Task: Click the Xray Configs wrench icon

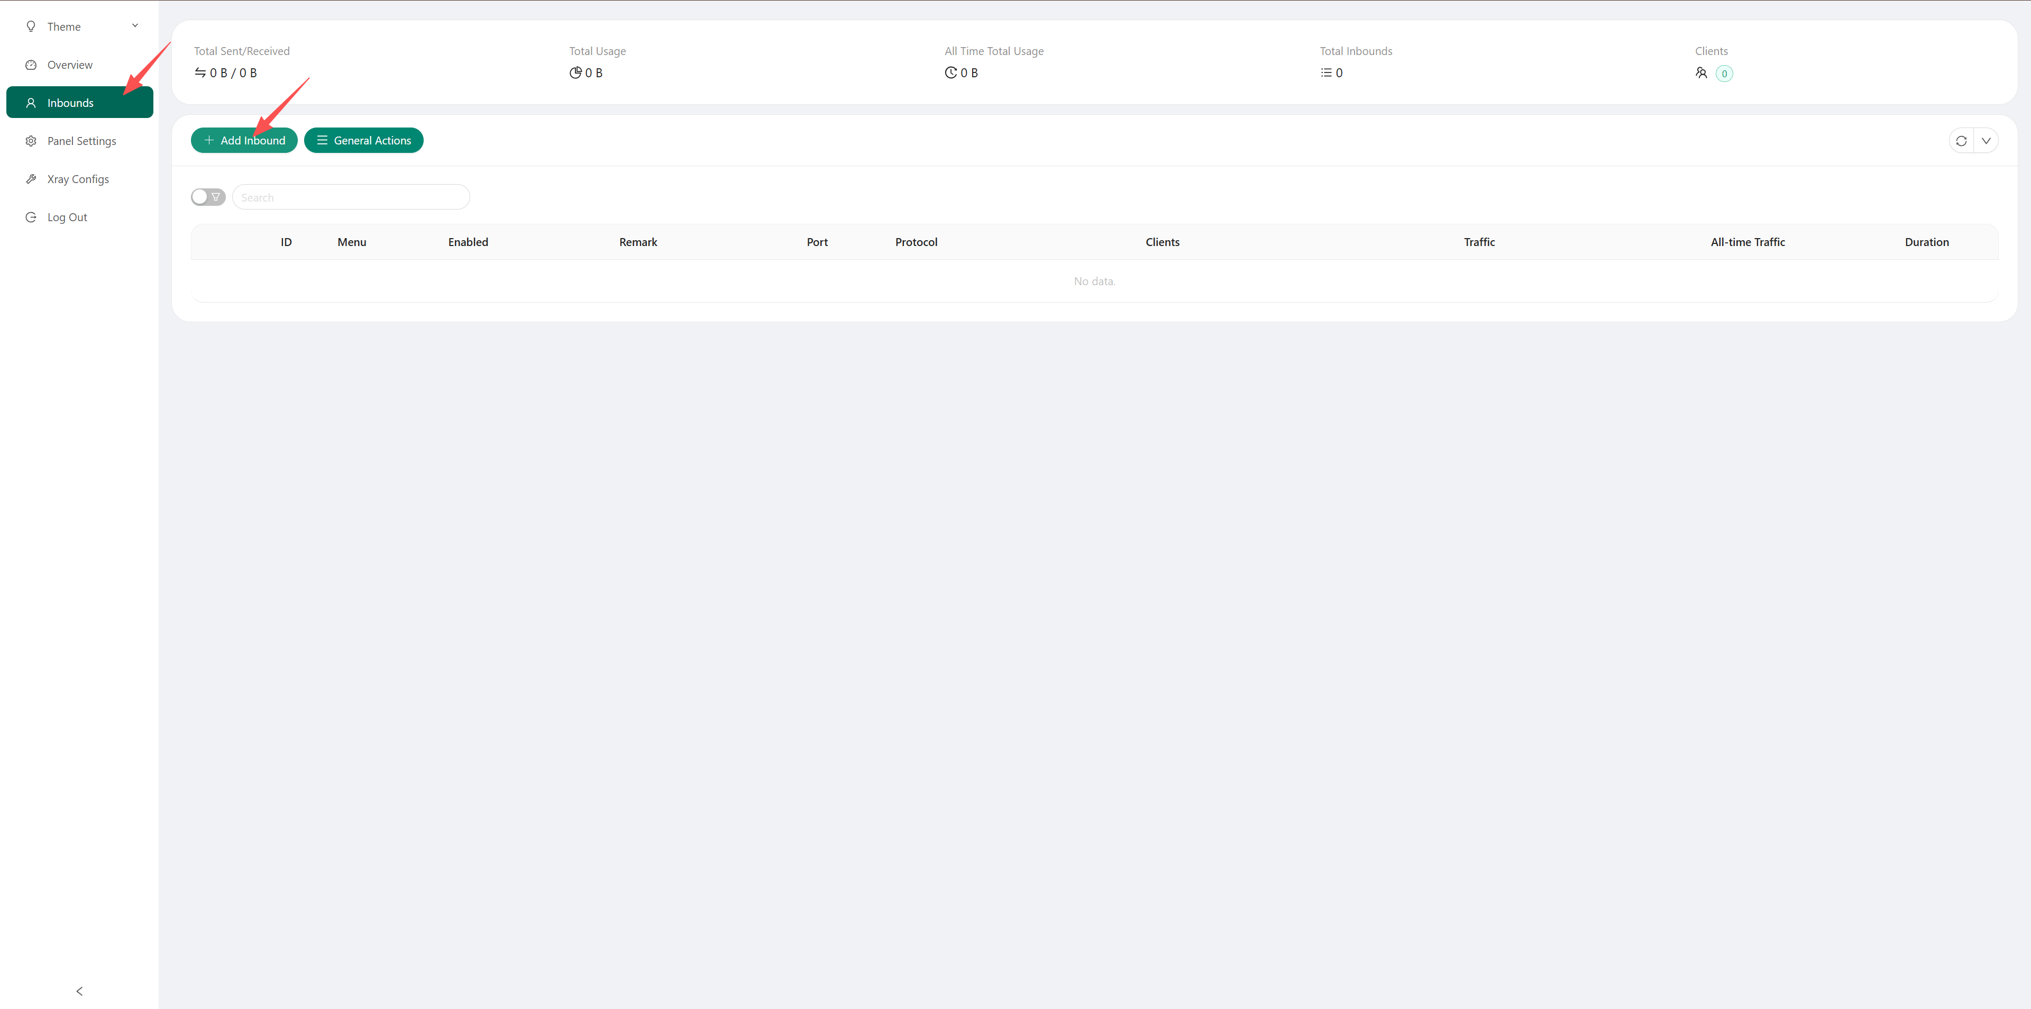Action: pos(31,178)
